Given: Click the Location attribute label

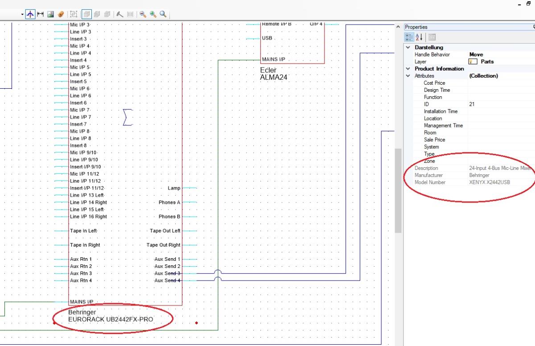Looking at the screenshot, I should tap(433, 119).
